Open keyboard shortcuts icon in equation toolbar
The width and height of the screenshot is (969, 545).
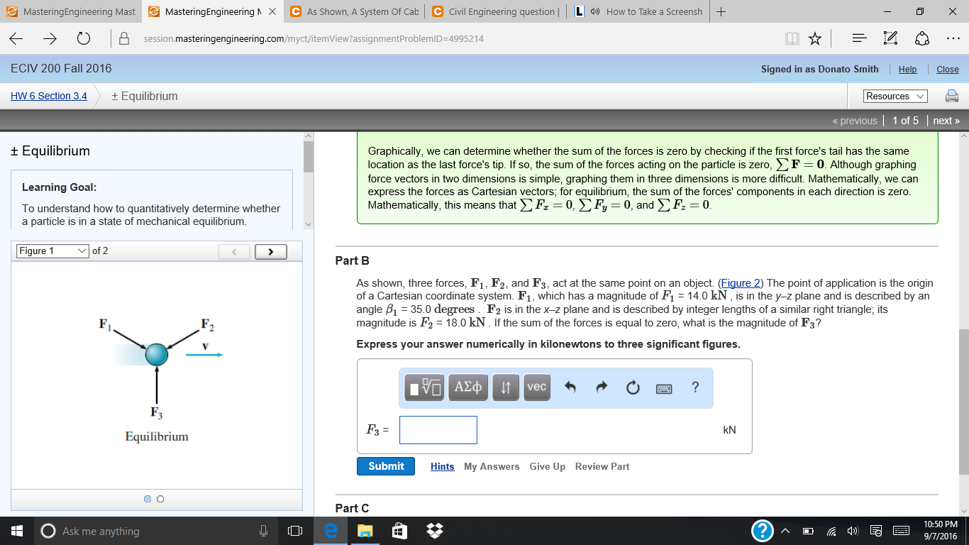pos(663,387)
